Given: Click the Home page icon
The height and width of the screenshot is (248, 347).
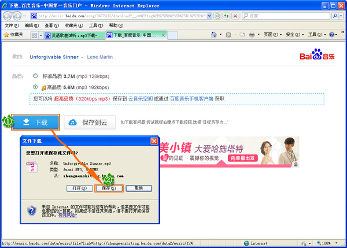Looking at the screenshot, I should click(x=214, y=35).
